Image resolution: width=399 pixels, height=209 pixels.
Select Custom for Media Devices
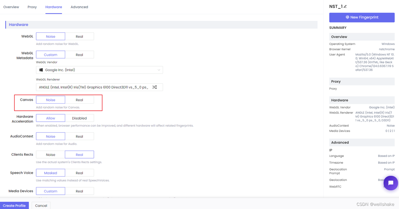point(50,191)
